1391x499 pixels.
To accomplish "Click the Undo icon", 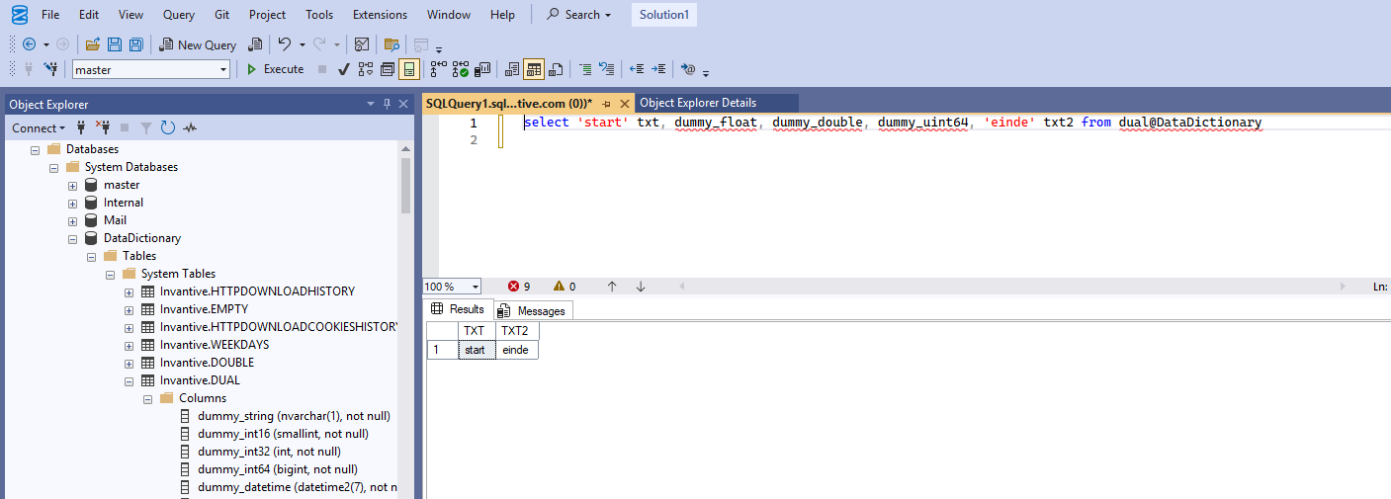I will (285, 44).
